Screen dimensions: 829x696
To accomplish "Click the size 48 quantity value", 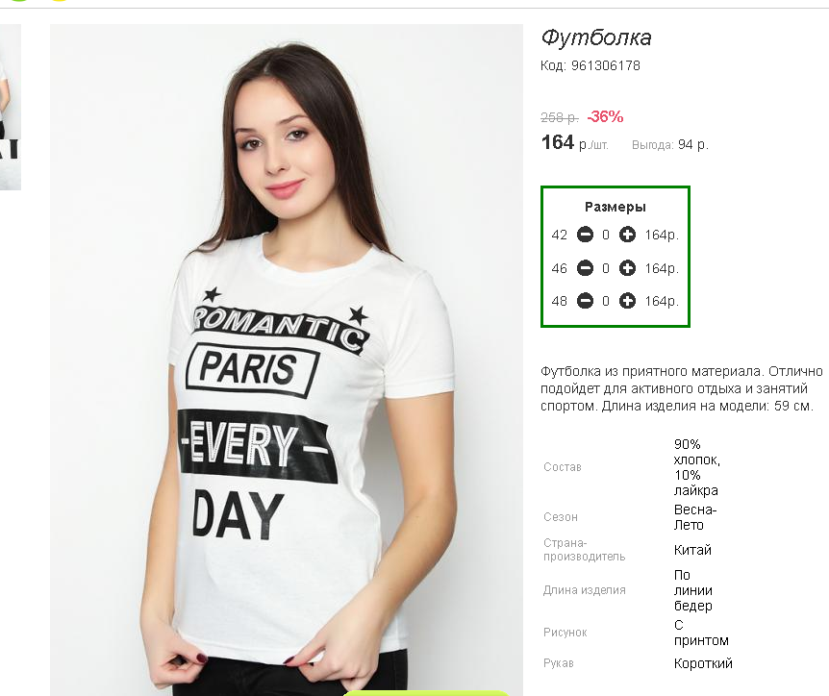I will [x=606, y=301].
